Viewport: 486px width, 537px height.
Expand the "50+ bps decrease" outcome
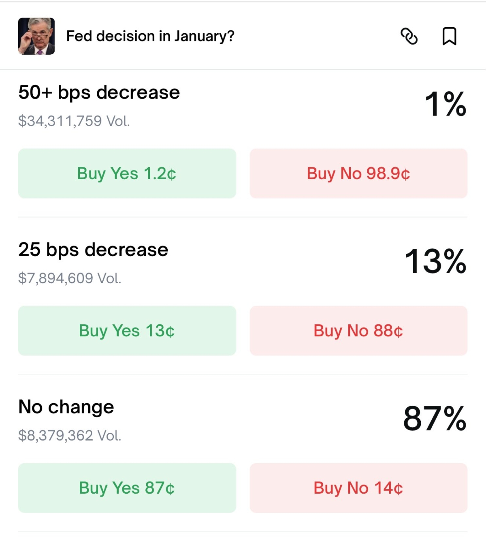click(99, 92)
